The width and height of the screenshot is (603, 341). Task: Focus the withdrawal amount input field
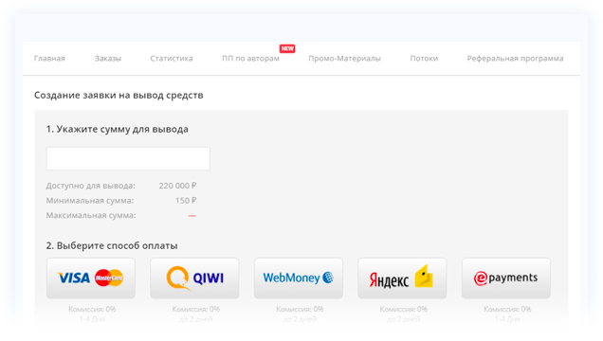[x=128, y=158]
